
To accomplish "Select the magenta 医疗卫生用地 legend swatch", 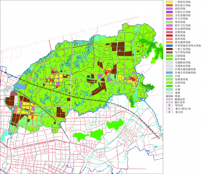I will pos(169,26).
